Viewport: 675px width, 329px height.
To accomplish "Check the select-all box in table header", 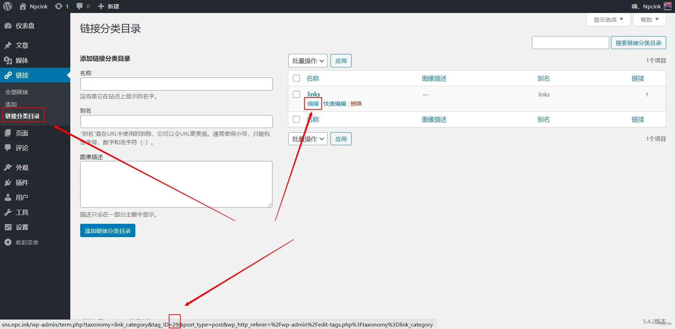I will point(296,78).
